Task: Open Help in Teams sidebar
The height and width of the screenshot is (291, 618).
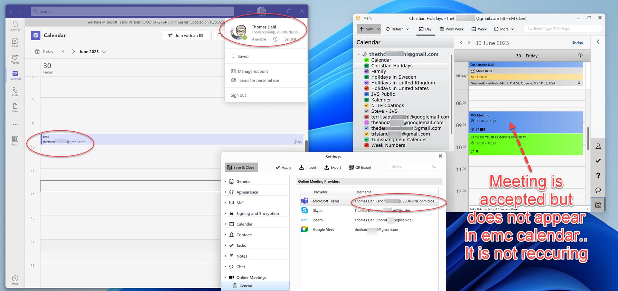Action: coord(15,280)
